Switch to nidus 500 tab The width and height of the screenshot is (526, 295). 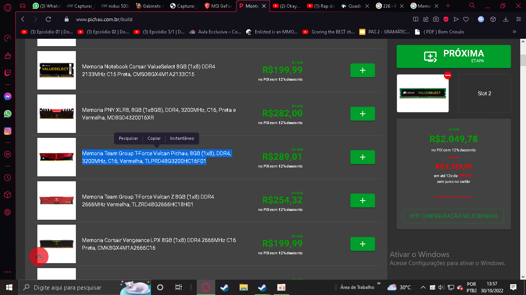pyautogui.click(x=115, y=6)
